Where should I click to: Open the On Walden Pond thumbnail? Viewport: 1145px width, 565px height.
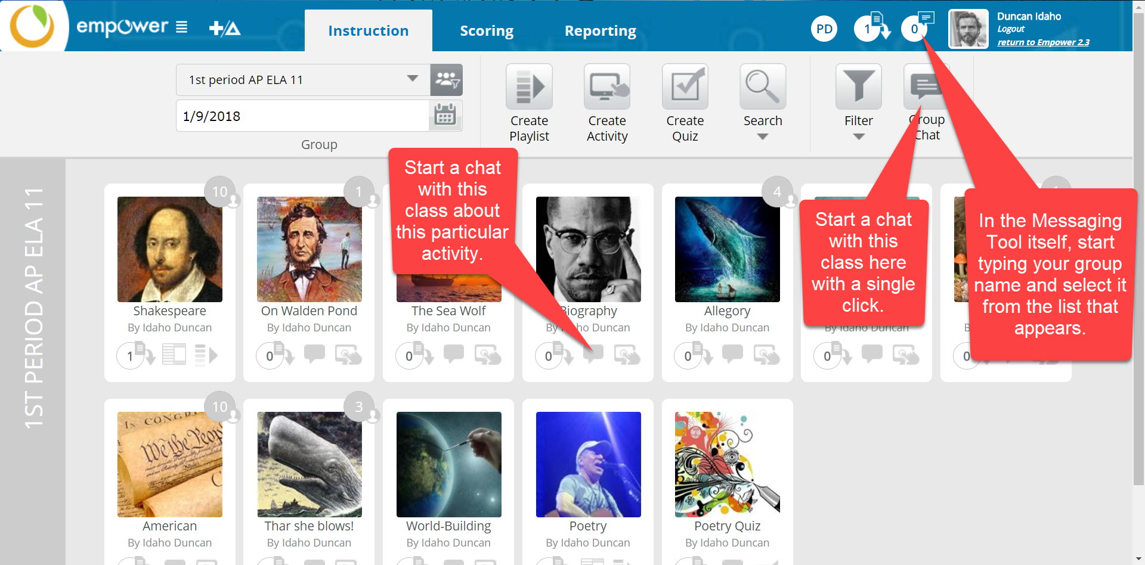pos(310,249)
